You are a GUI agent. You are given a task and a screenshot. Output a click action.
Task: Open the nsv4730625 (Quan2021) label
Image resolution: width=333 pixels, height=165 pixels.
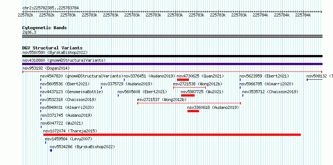pyautogui.click(x=200, y=76)
